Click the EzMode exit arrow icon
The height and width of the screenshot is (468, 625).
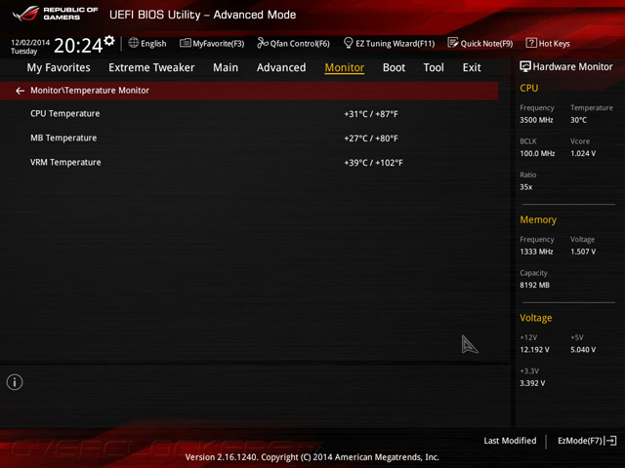tap(611, 441)
